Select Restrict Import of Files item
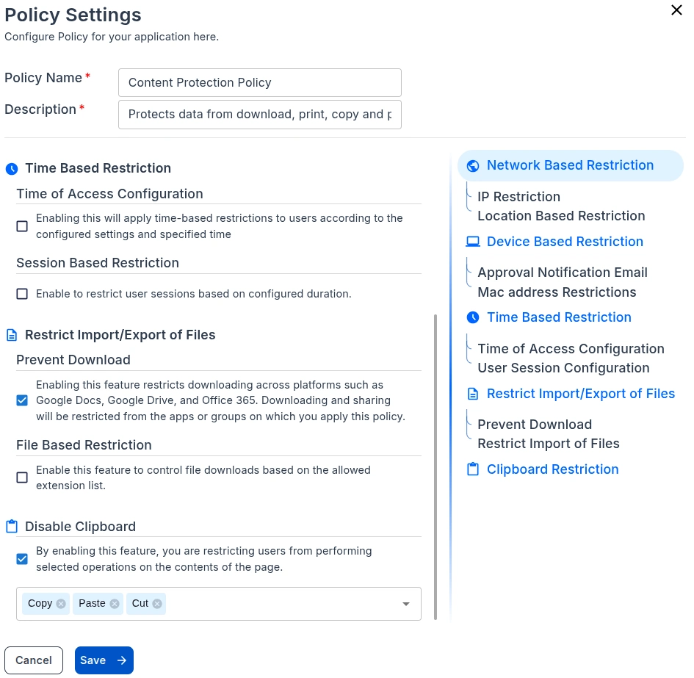The width and height of the screenshot is (694, 678). click(549, 444)
